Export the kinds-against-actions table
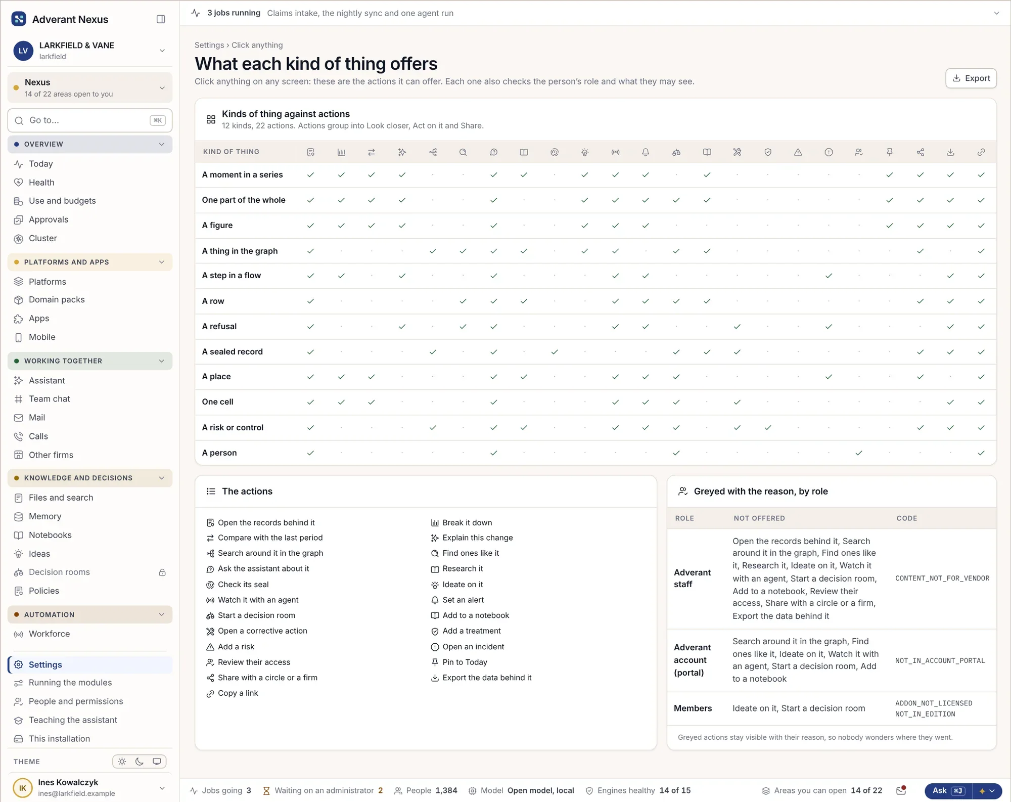1011x802 pixels. click(x=971, y=78)
